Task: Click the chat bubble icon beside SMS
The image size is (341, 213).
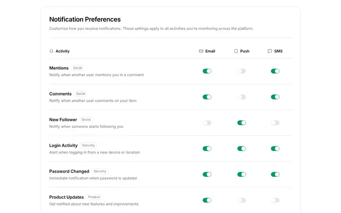Action: pos(270,51)
